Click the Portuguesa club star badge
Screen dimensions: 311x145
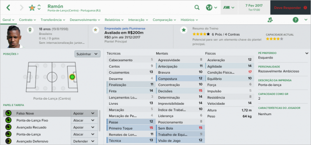click(x=31, y=7)
